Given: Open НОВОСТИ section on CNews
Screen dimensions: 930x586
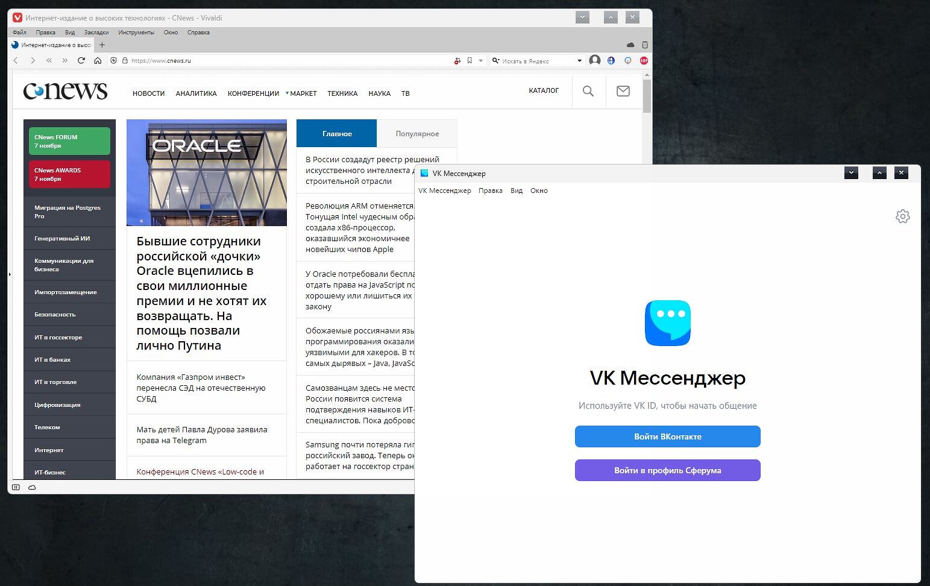Looking at the screenshot, I should pos(149,93).
